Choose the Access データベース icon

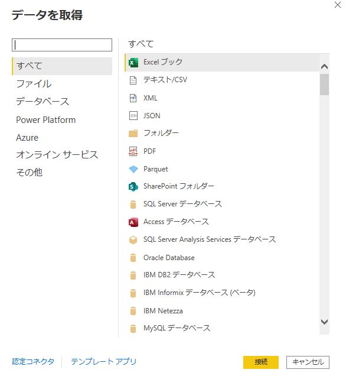coord(133,222)
